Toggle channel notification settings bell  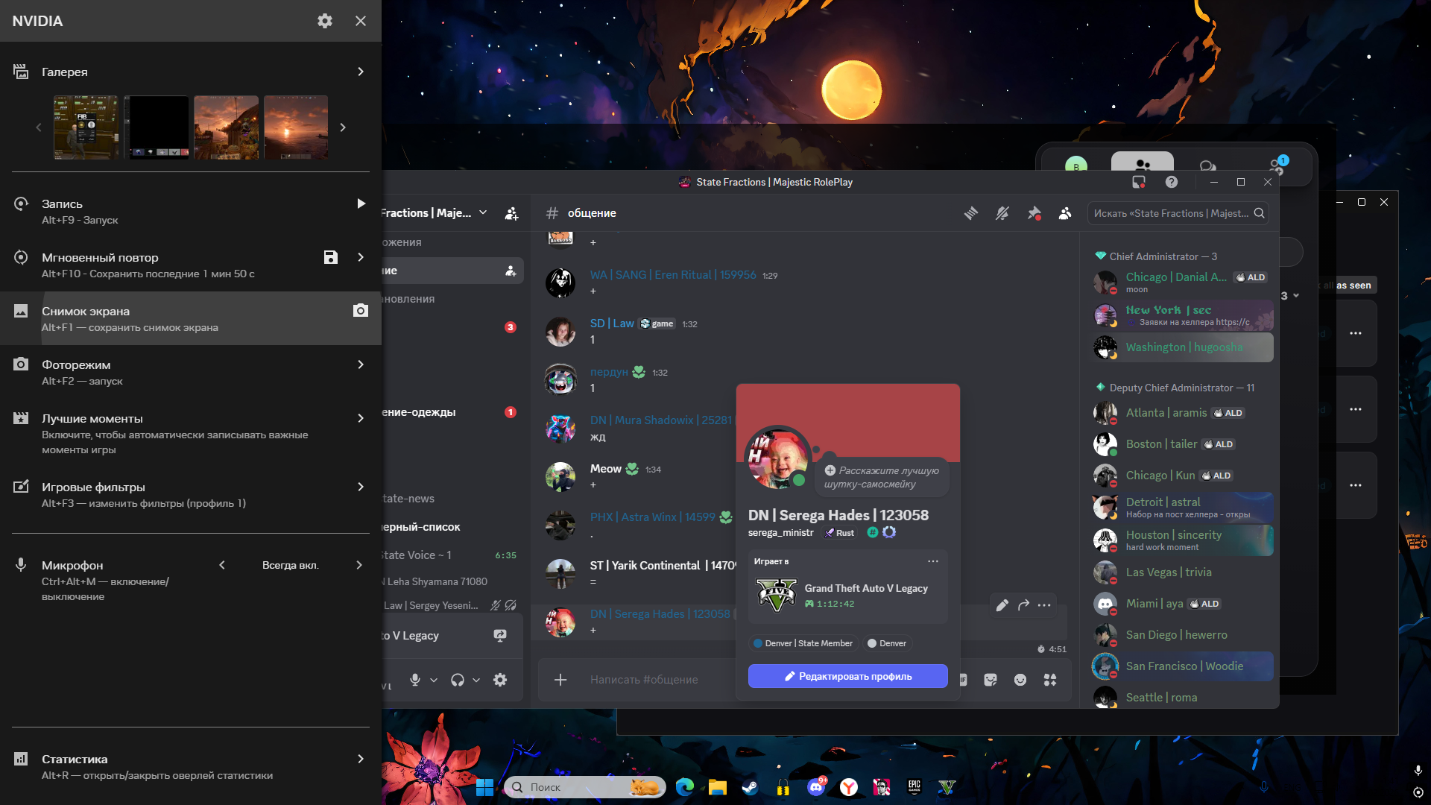pyautogui.click(x=1002, y=213)
